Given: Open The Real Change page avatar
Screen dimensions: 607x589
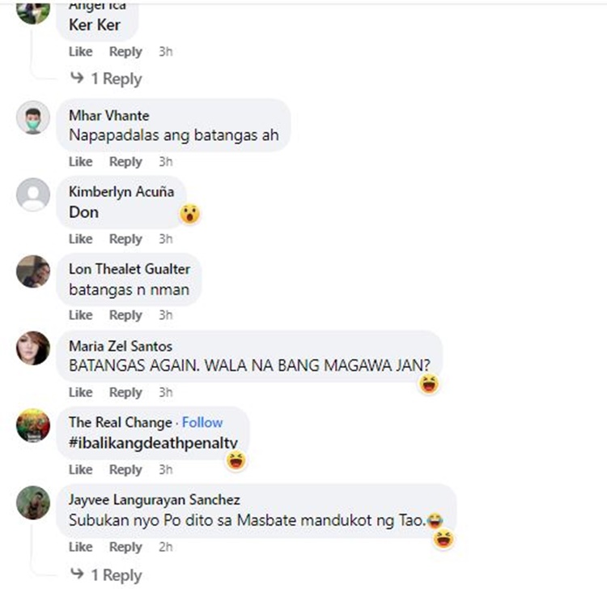Looking at the screenshot, I should tap(33, 425).
